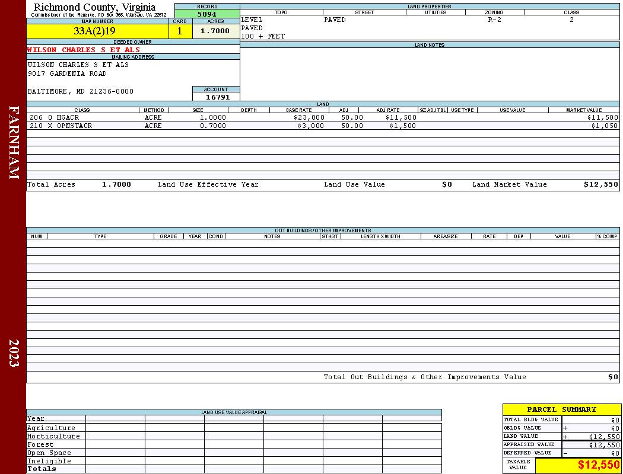
Task: Click Forest row label
Action: click(40, 444)
